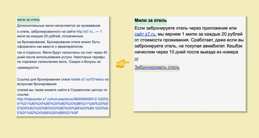Screen dimensions: 259x138
Task: Click the line 'забронируете отель, не покупая авиабилет. Кешбэк'
Action: coord(189,46)
